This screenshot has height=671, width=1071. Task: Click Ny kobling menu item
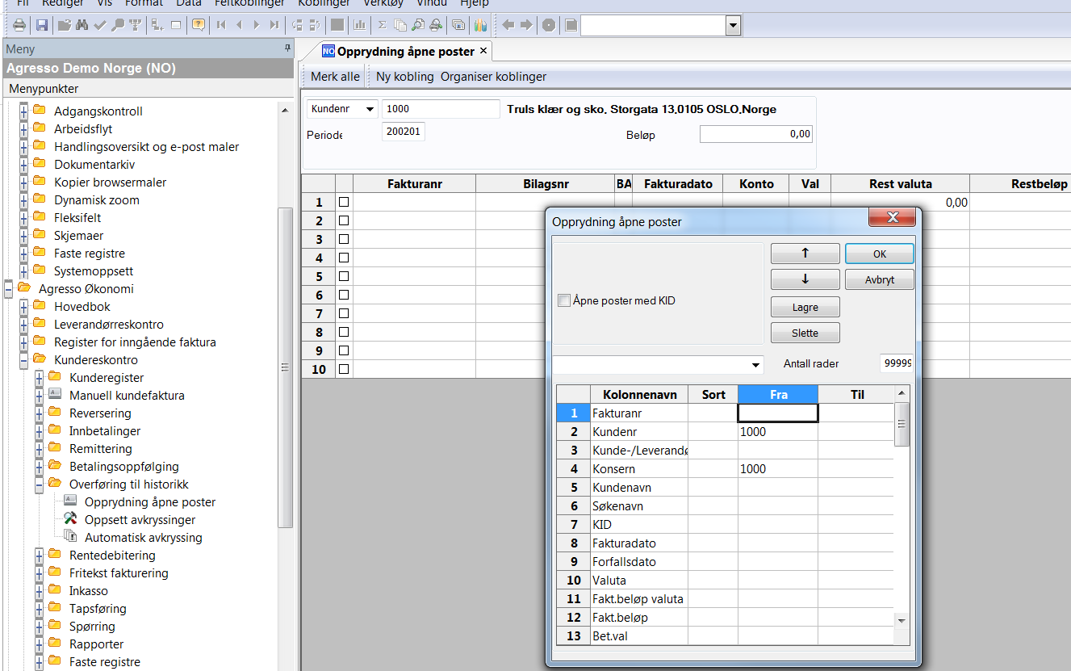click(x=405, y=77)
